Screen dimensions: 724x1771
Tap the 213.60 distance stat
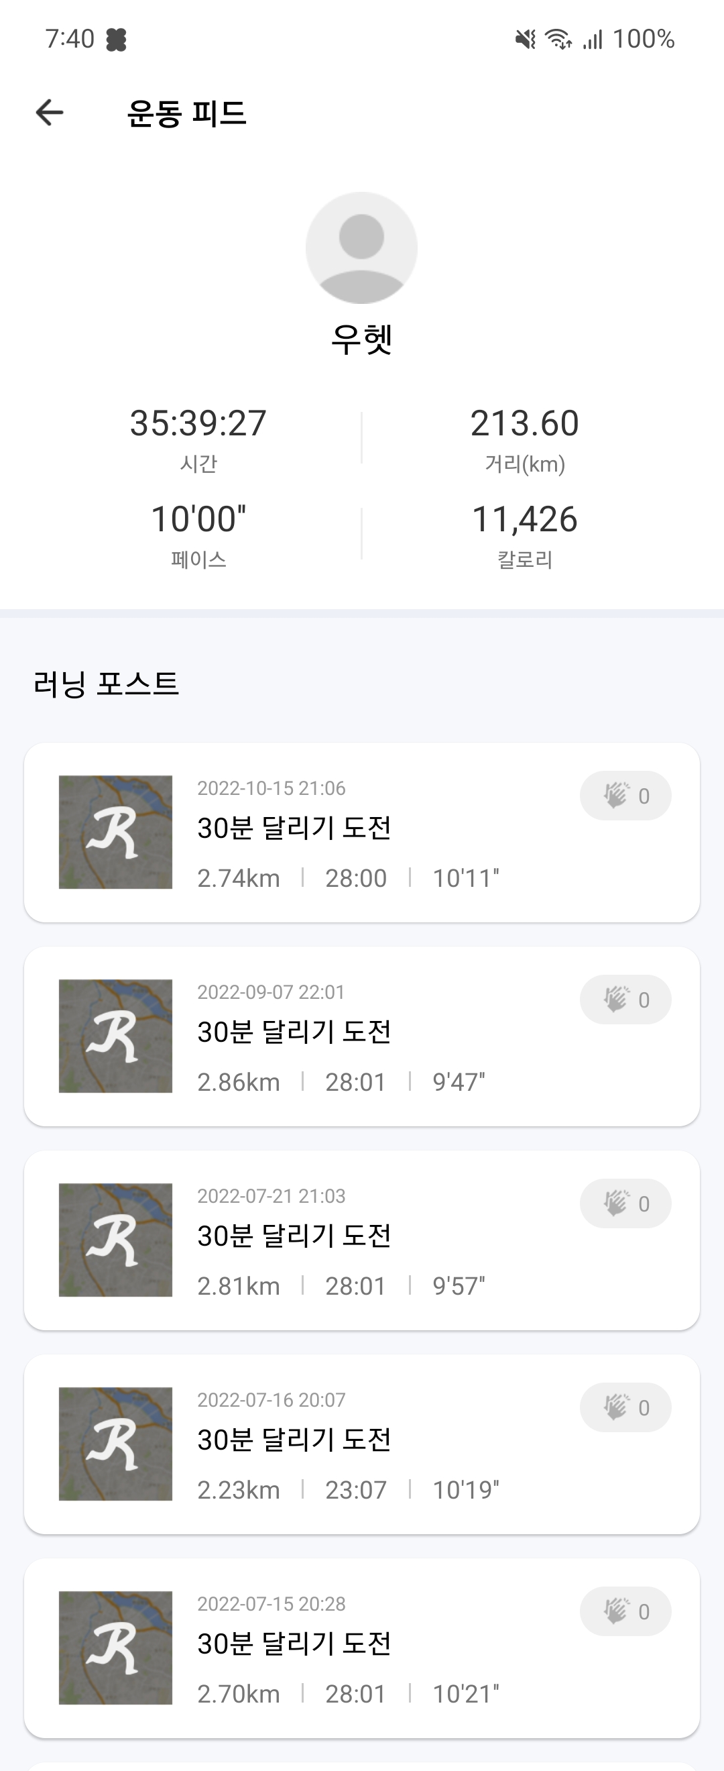click(525, 423)
